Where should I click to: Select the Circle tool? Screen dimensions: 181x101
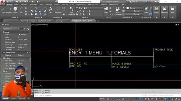pos(15,10)
